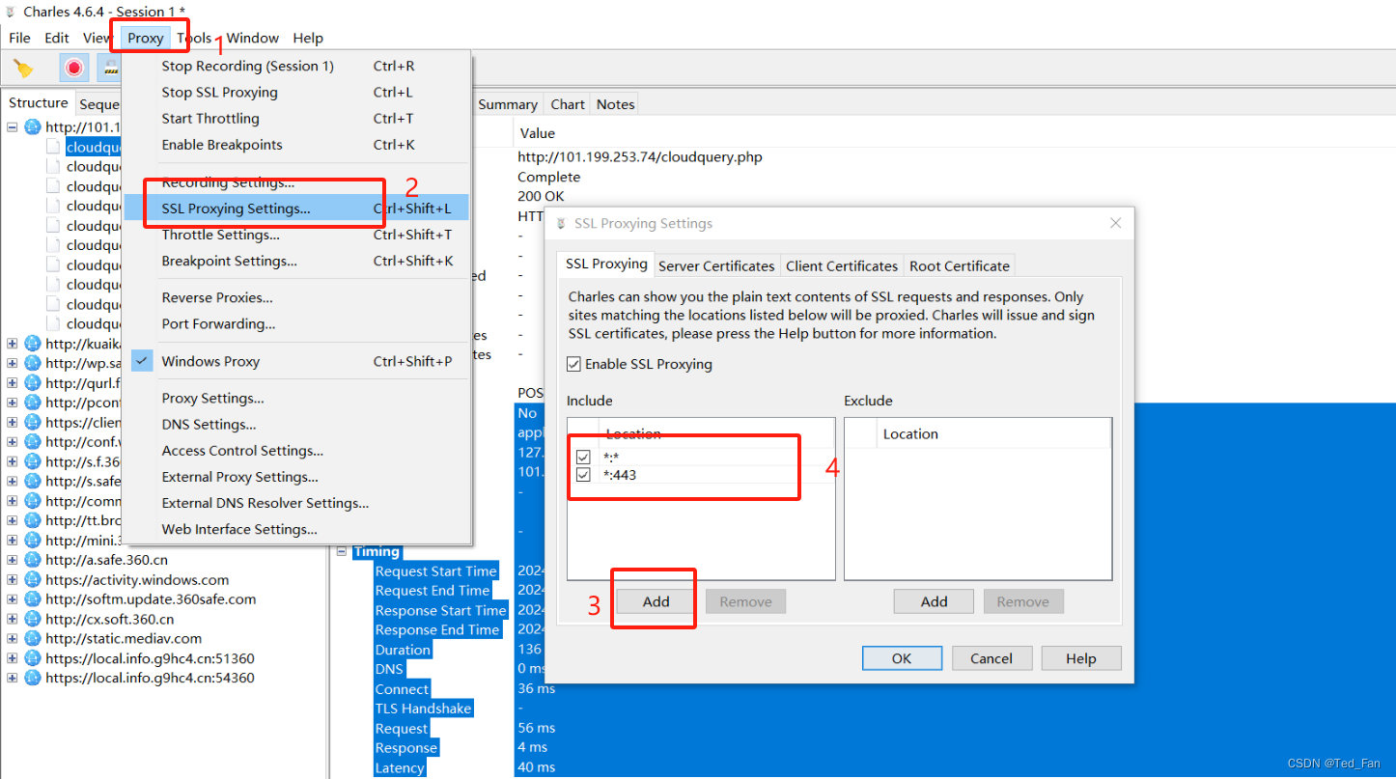Select Stop Recording (Session 1) menu entry

pos(297,66)
